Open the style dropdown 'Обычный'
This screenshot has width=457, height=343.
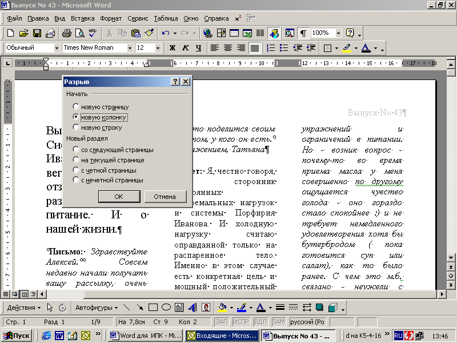pos(57,48)
